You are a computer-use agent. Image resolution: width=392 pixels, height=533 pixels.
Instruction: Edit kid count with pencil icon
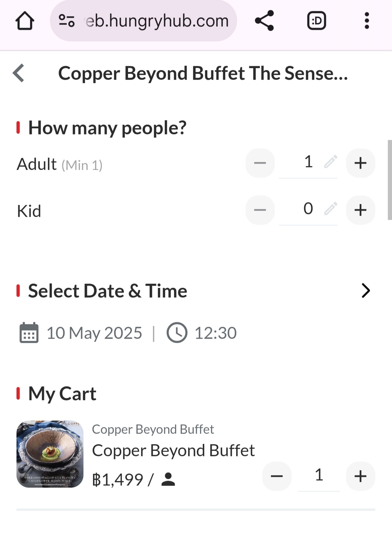coord(331,209)
